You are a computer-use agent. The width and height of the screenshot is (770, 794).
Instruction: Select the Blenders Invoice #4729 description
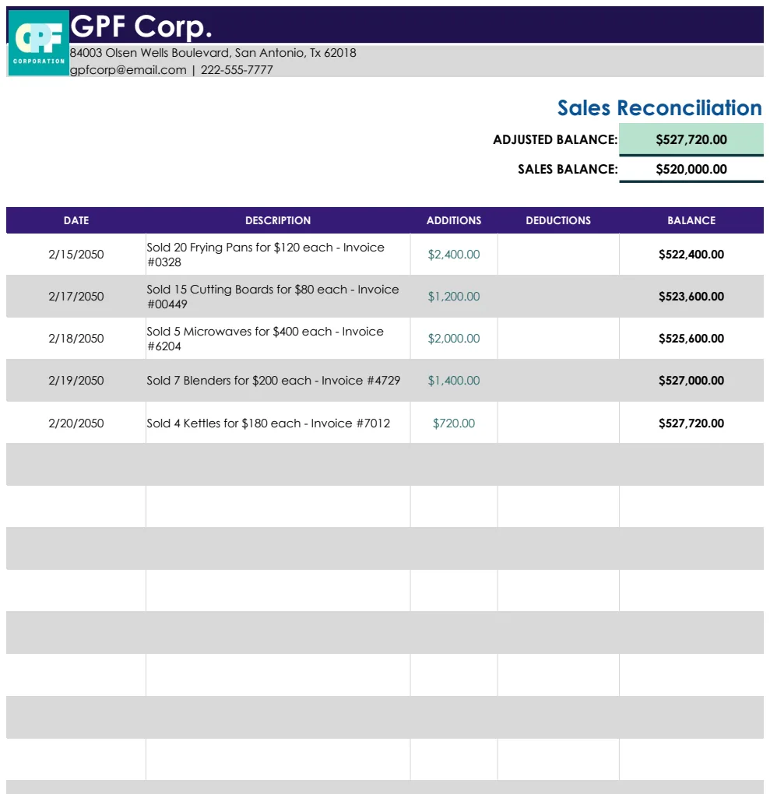click(278, 381)
